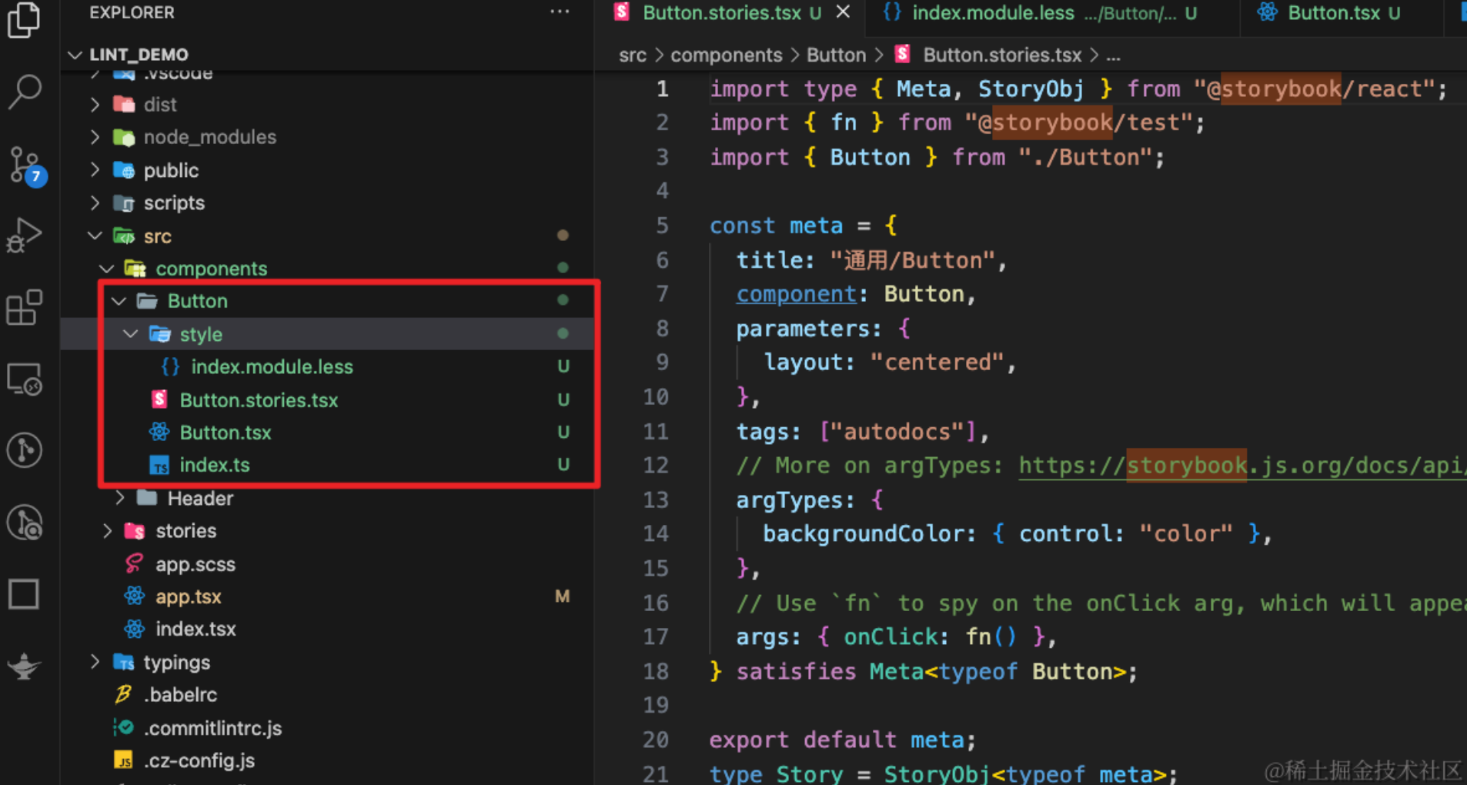
Task: Open Explorer more actions ellipsis menu
Action: coord(560,12)
